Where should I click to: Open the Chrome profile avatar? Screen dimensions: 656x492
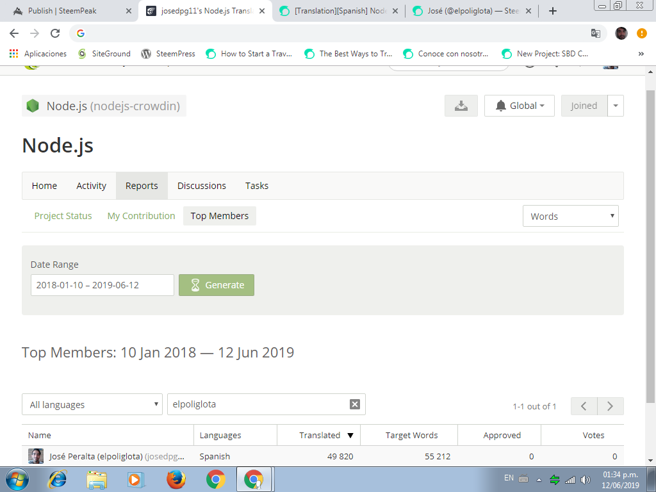(x=621, y=33)
